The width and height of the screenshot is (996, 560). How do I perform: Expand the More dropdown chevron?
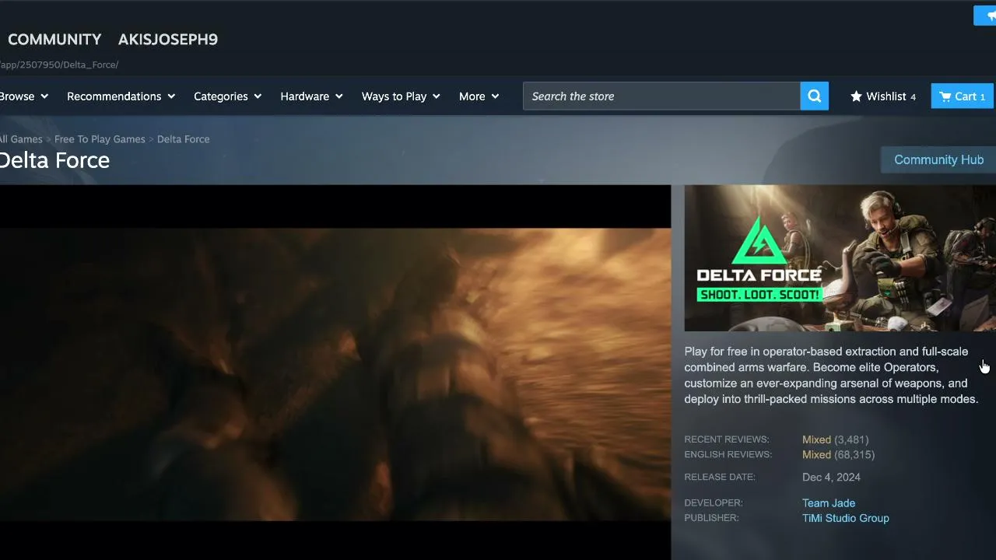[495, 96]
